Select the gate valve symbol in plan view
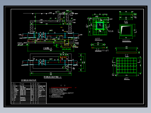This screenshot has width=151, height=113. tap(40, 63)
